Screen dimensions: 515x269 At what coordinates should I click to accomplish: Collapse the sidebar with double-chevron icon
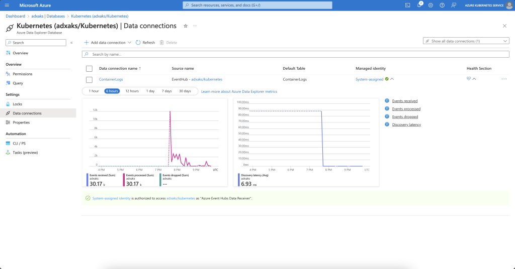click(71, 43)
